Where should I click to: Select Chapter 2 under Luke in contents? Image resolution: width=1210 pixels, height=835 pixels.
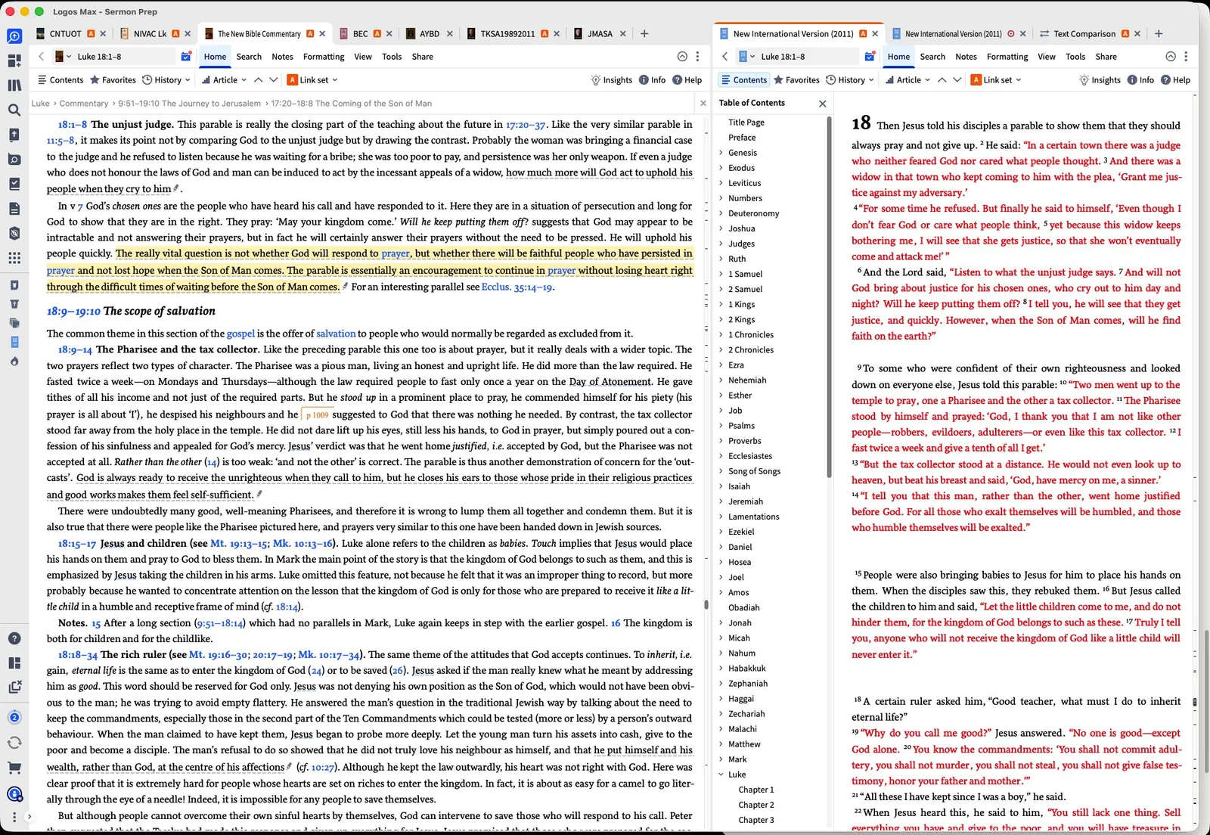pyautogui.click(x=756, y=805)
